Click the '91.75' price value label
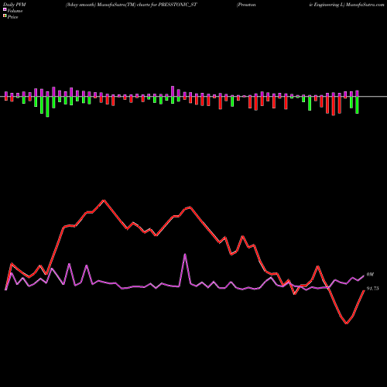The height and width of the screenshot is (387, 387). pos(373,289)
